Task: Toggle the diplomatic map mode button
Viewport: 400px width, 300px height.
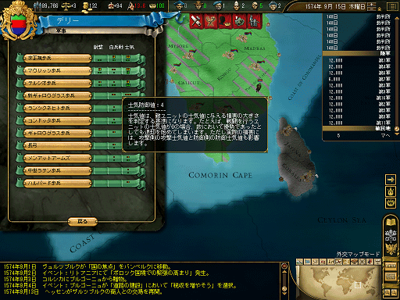Action: coord(337,262)
